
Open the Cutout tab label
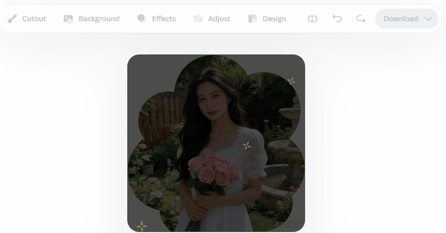point(34,19)
